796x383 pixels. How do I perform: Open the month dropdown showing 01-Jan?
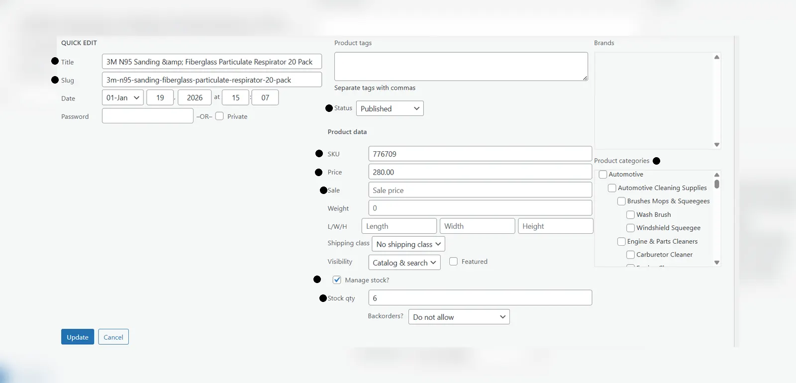click(122, 97)
